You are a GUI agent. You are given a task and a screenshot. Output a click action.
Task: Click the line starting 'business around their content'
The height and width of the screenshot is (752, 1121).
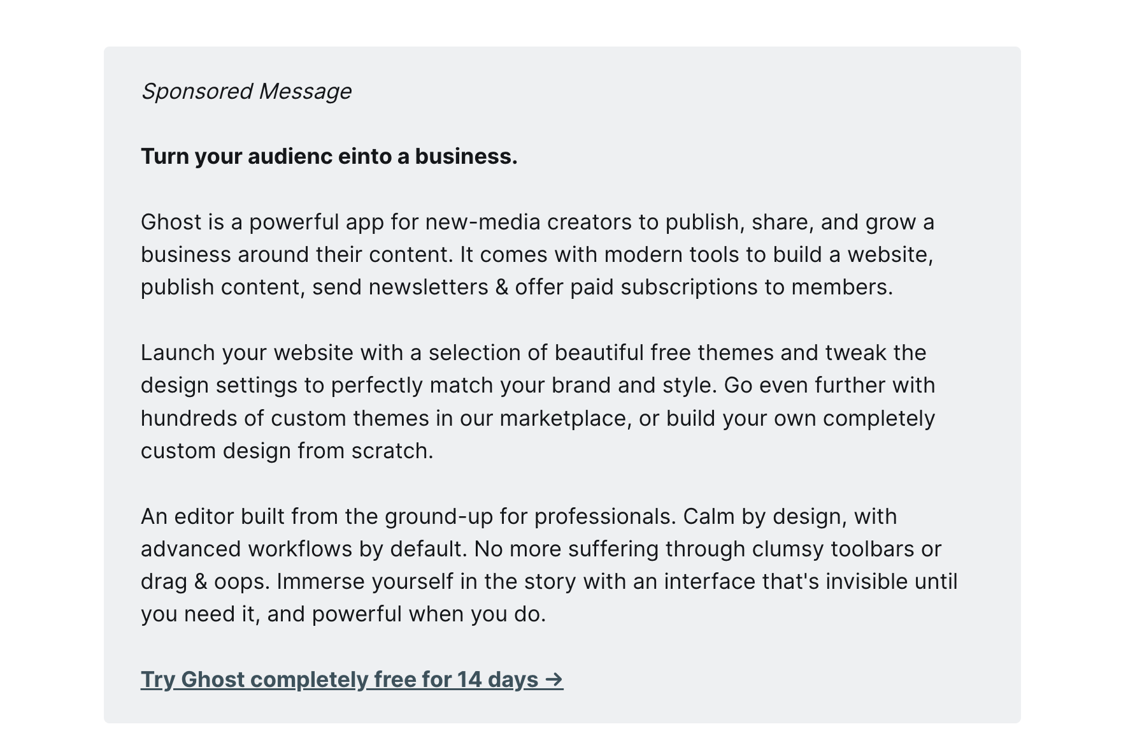(x=537, y=254)
